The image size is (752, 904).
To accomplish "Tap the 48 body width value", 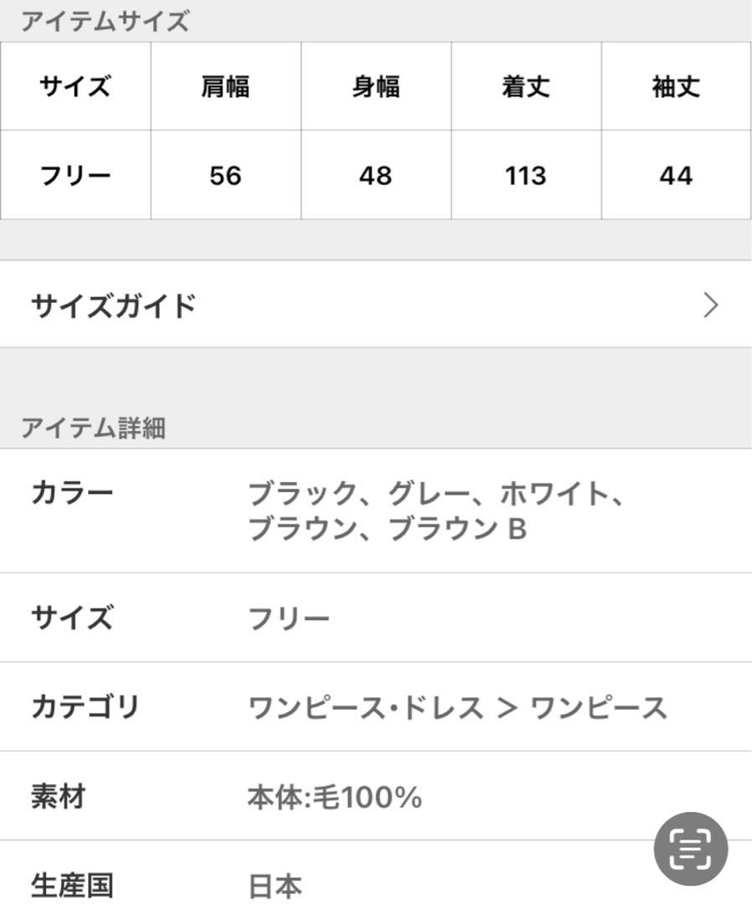I will click(376, 175).
